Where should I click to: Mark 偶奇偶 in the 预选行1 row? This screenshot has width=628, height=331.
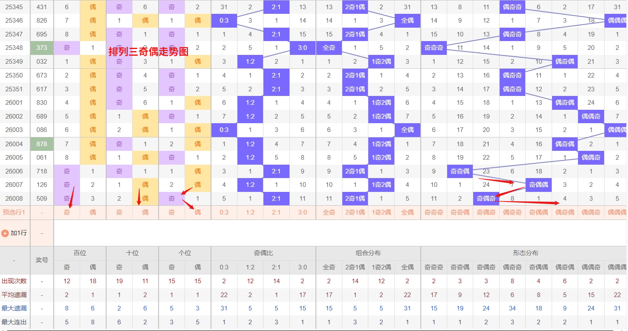coord(565,212)
